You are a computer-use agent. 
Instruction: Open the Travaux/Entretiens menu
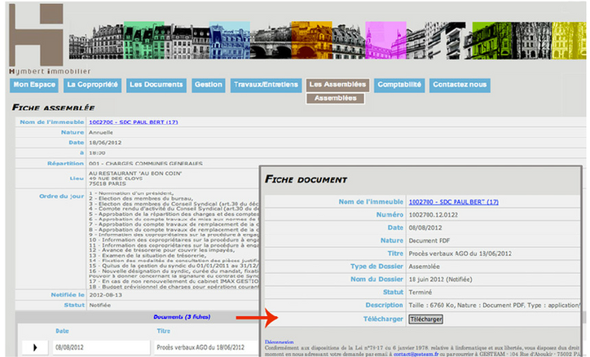[x=266, y=85]
